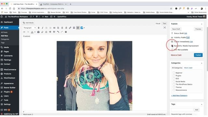Click Move to Trash link

point(176,55)
